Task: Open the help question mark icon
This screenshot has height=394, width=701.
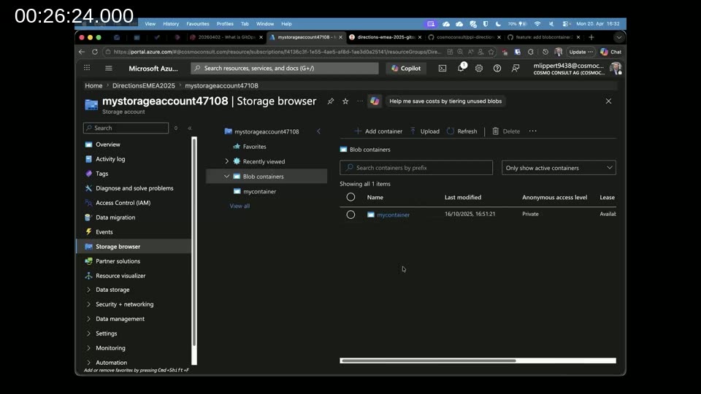Action: [497, 69]
